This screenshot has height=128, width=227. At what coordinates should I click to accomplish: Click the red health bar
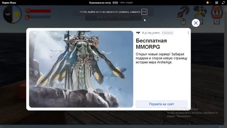point(38,11)
